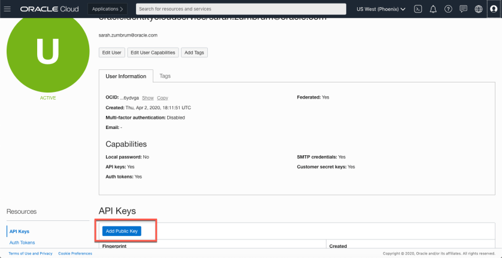
Task: Expand the US West (Phoenix) region dropdown
Action: coord(381,9)
